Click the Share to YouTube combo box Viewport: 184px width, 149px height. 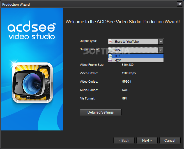pos(136,42)
